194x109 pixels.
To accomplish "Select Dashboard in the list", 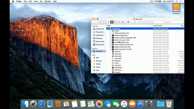I will 145,68.
